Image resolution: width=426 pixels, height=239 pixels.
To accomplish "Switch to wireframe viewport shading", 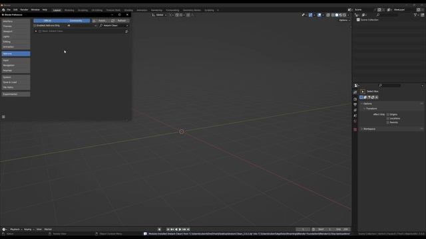I will [333, 15].
